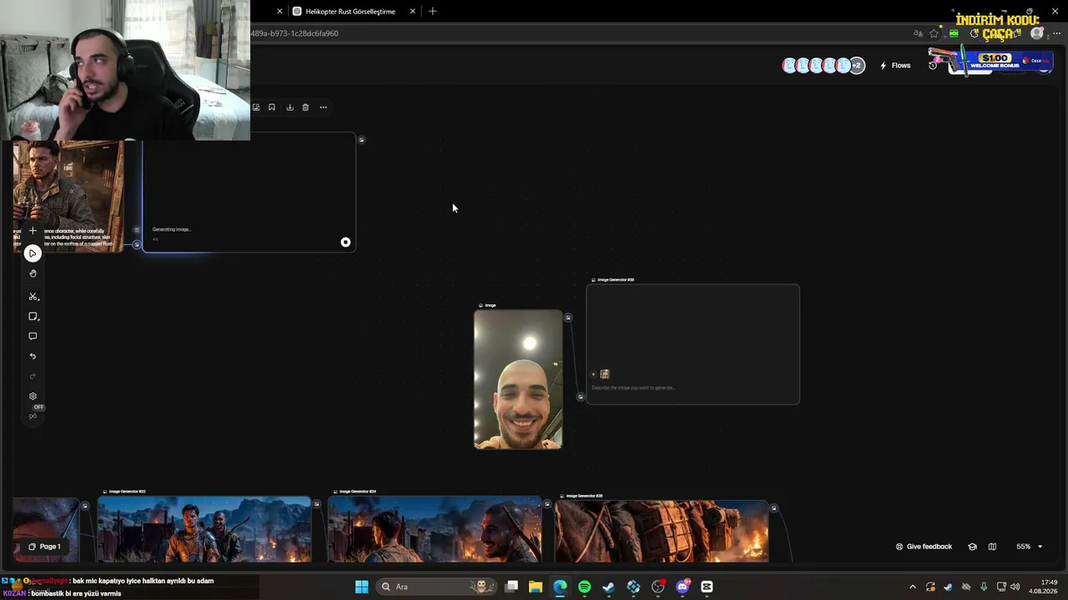Image resolution: width=1068 pixels, height=600 pixels.
Task: Click the microphone tray icon
Action: (984, 587)
